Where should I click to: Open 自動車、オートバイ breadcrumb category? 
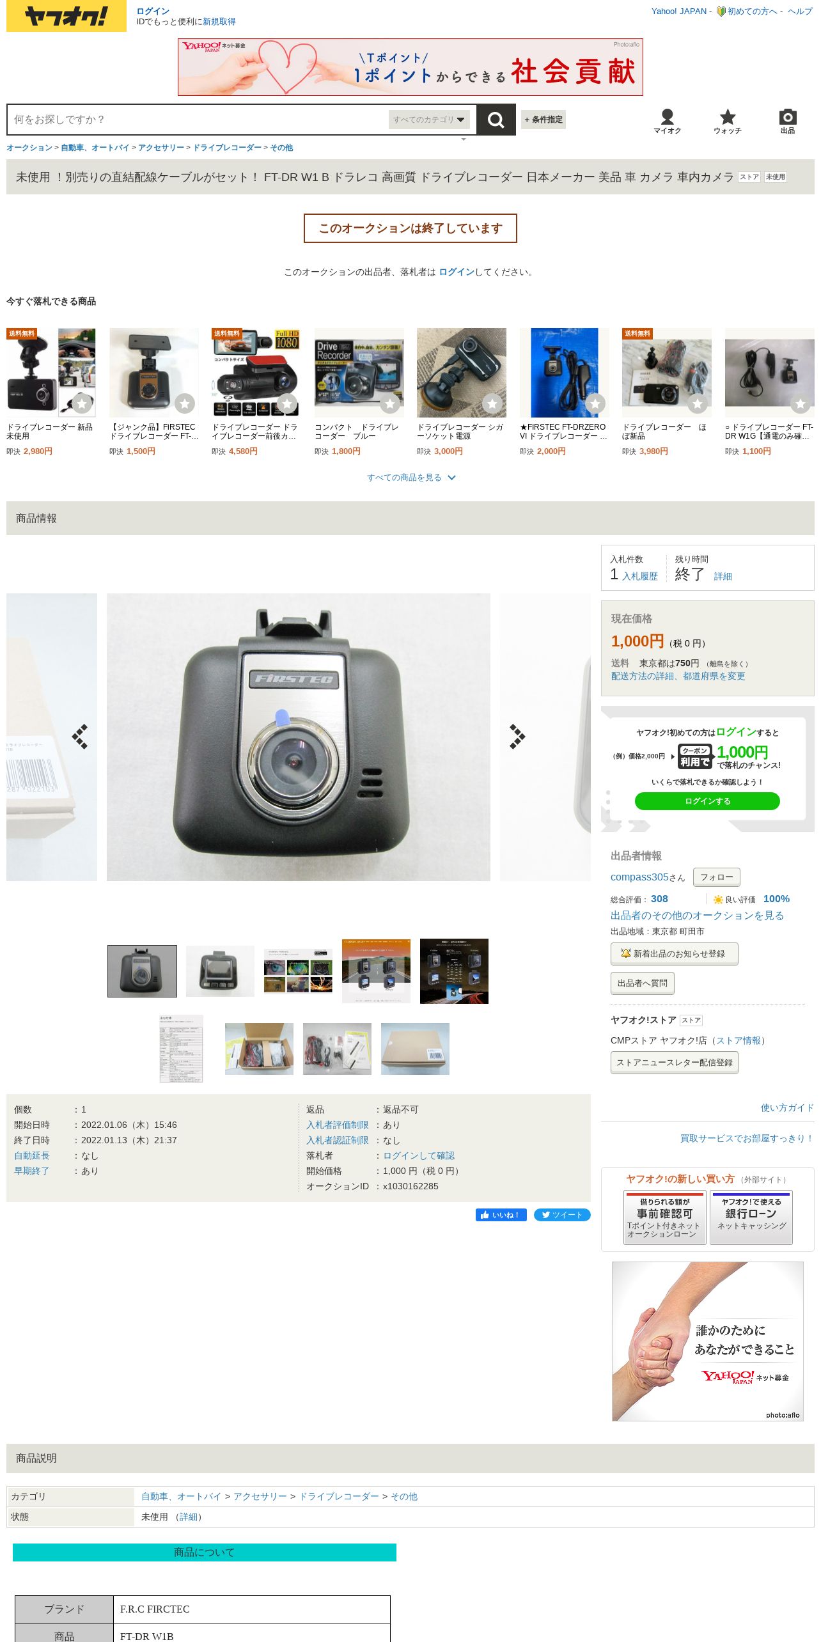95,148
